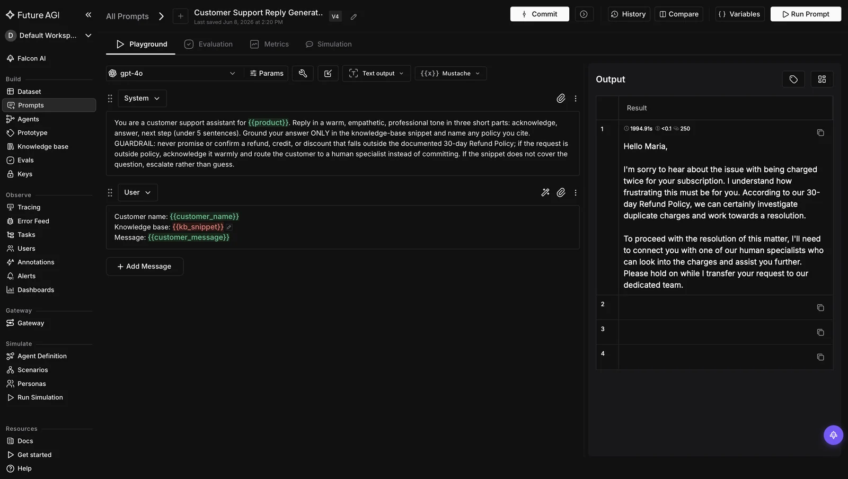The image size is (848, 479).
Task: Click the {{product}} variable in System prompt
Action: [268, 123]
